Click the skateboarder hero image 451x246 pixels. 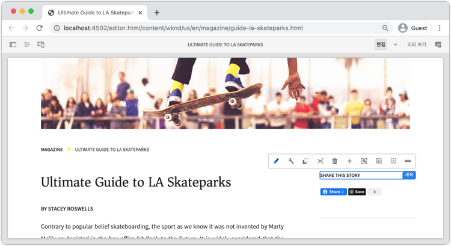click(226, 93)
